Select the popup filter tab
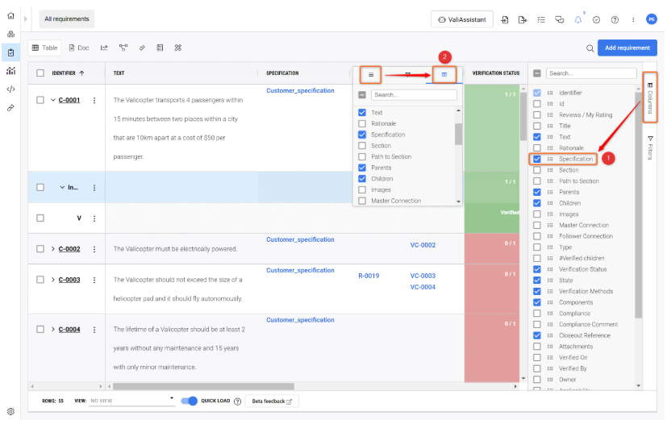 (x=407, y=75)
